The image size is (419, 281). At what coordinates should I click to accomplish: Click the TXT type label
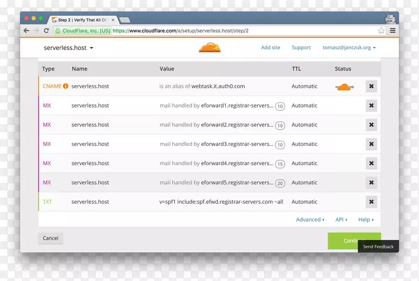tap(47, 202)
